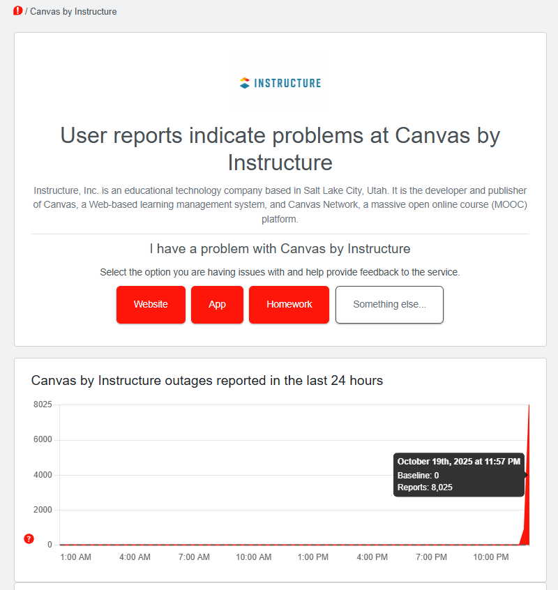Image resolution: width=558 pixels, height=590 pixels.
Task: Click the 10:00 PM x-axis label
Action: [x=491, y=557]
